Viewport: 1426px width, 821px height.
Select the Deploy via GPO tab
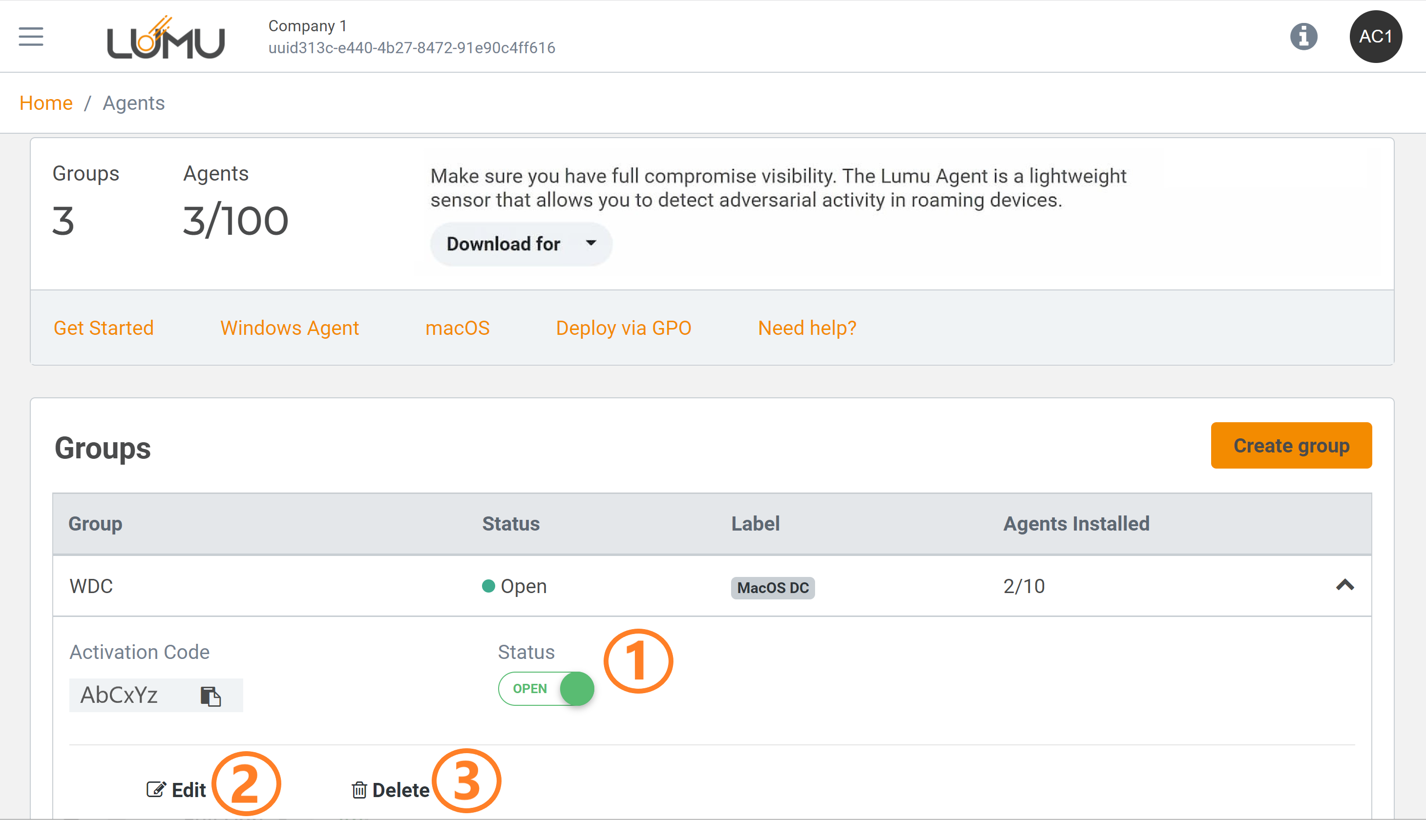(x=623, y=328)
